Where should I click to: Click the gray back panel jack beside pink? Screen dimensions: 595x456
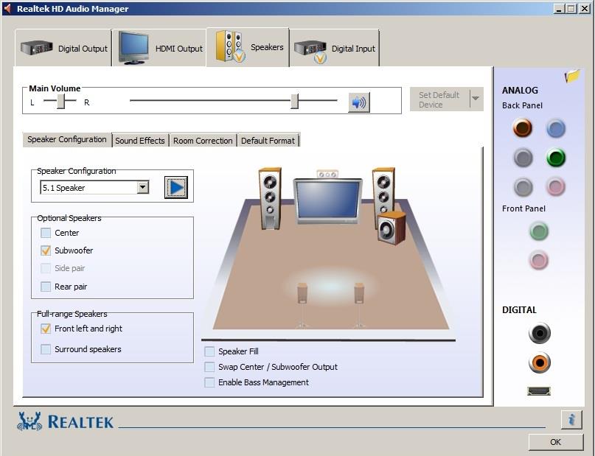coord(523,187)
